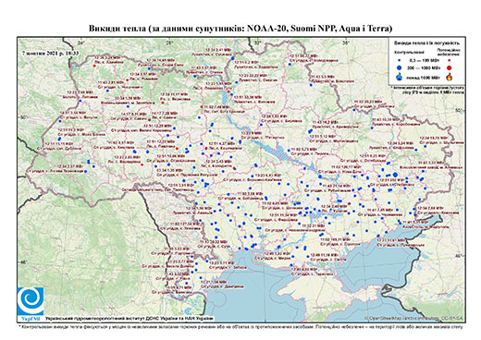Click the 36° longitude label on top edge
The width and height of the screenshot is (481, 340).
pos(346,42)
